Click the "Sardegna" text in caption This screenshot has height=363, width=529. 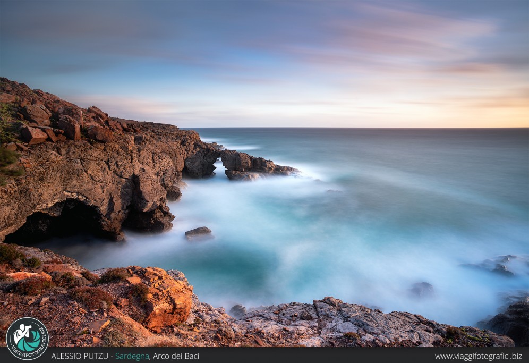click(x=132, y=356)
